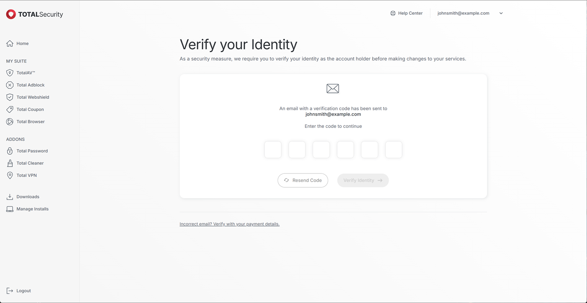Open the Total VPN location icon
587x303 pixels.
(x=10, y=176)
